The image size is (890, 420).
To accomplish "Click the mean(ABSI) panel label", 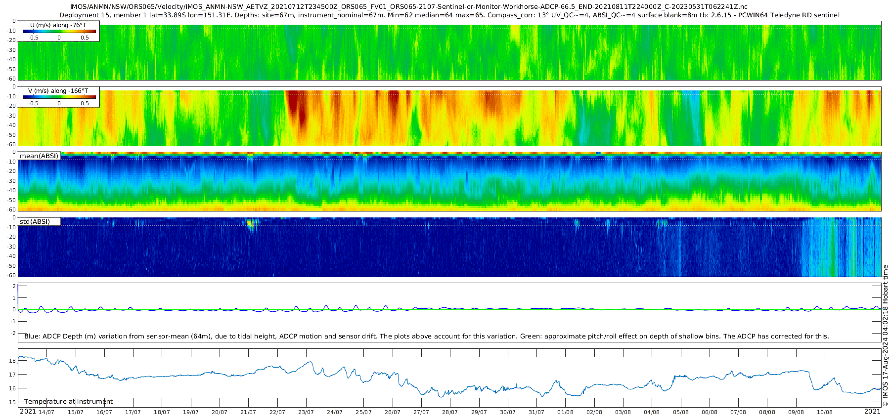I will click(x=39, y=156).
